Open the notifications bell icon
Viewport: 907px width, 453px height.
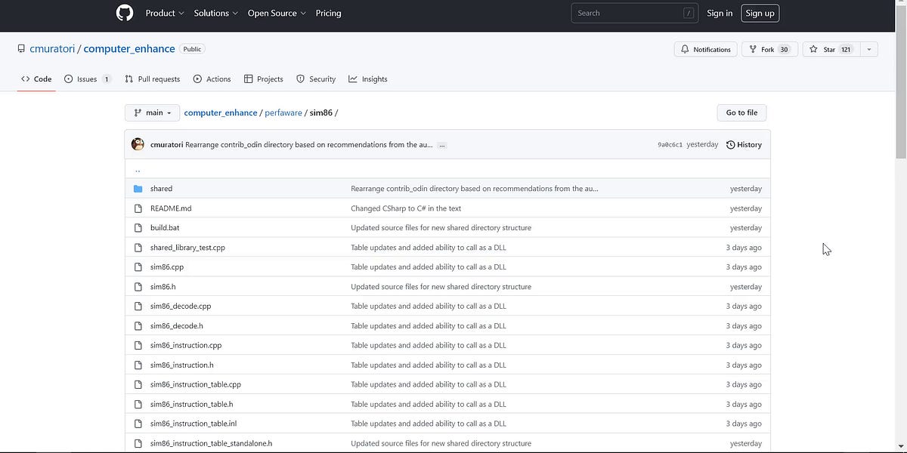pos(686,48)
